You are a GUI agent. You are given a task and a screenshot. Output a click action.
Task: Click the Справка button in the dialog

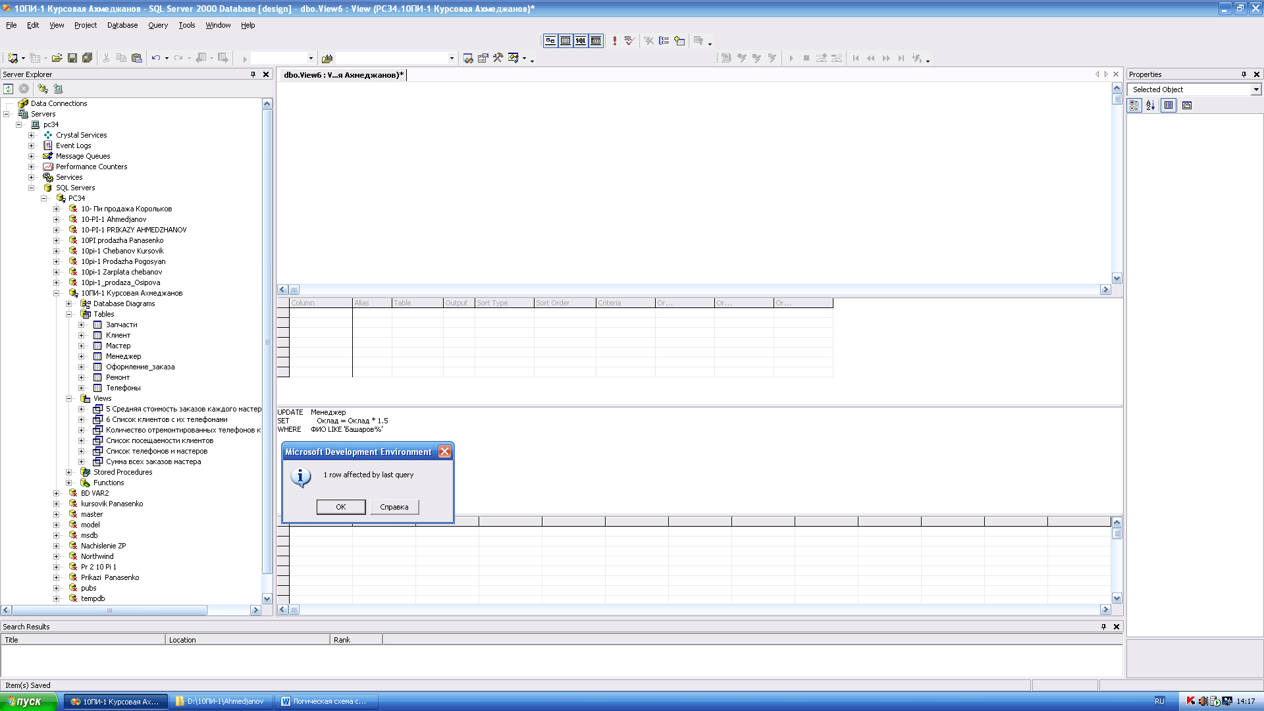[394, 507]
